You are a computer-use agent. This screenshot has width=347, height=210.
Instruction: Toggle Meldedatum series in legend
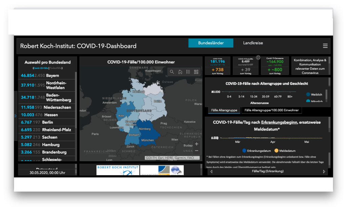[x=285, y=151]
